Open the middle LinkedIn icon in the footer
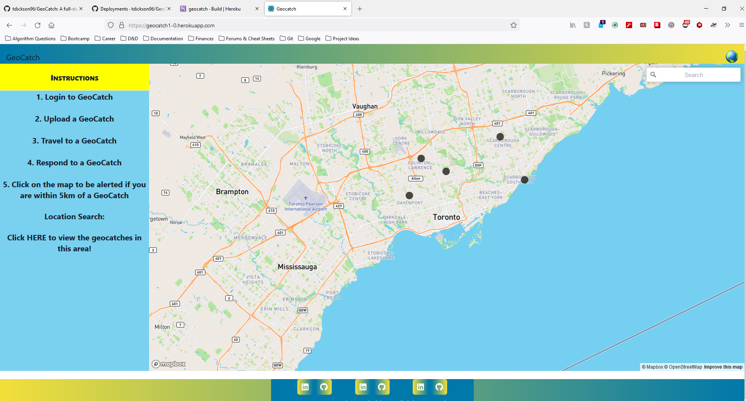The width and height of the screenshot is (746, 401). click(x=363, y=387)
